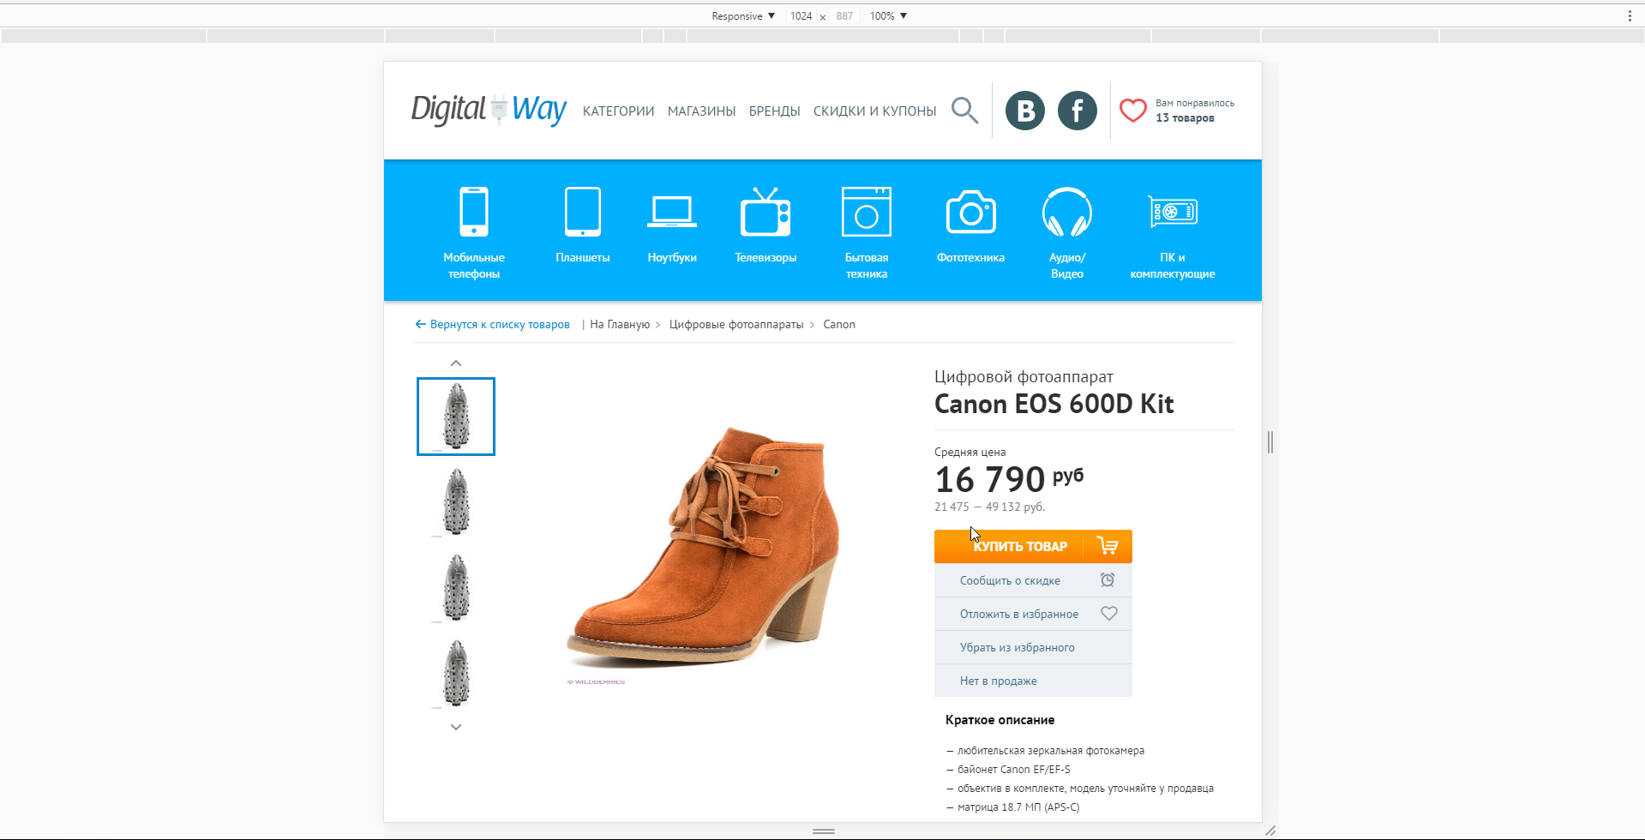1645x840 pixels.
Task: Select the Аудио/Видео headphones icon
Action: [1067, 212]
